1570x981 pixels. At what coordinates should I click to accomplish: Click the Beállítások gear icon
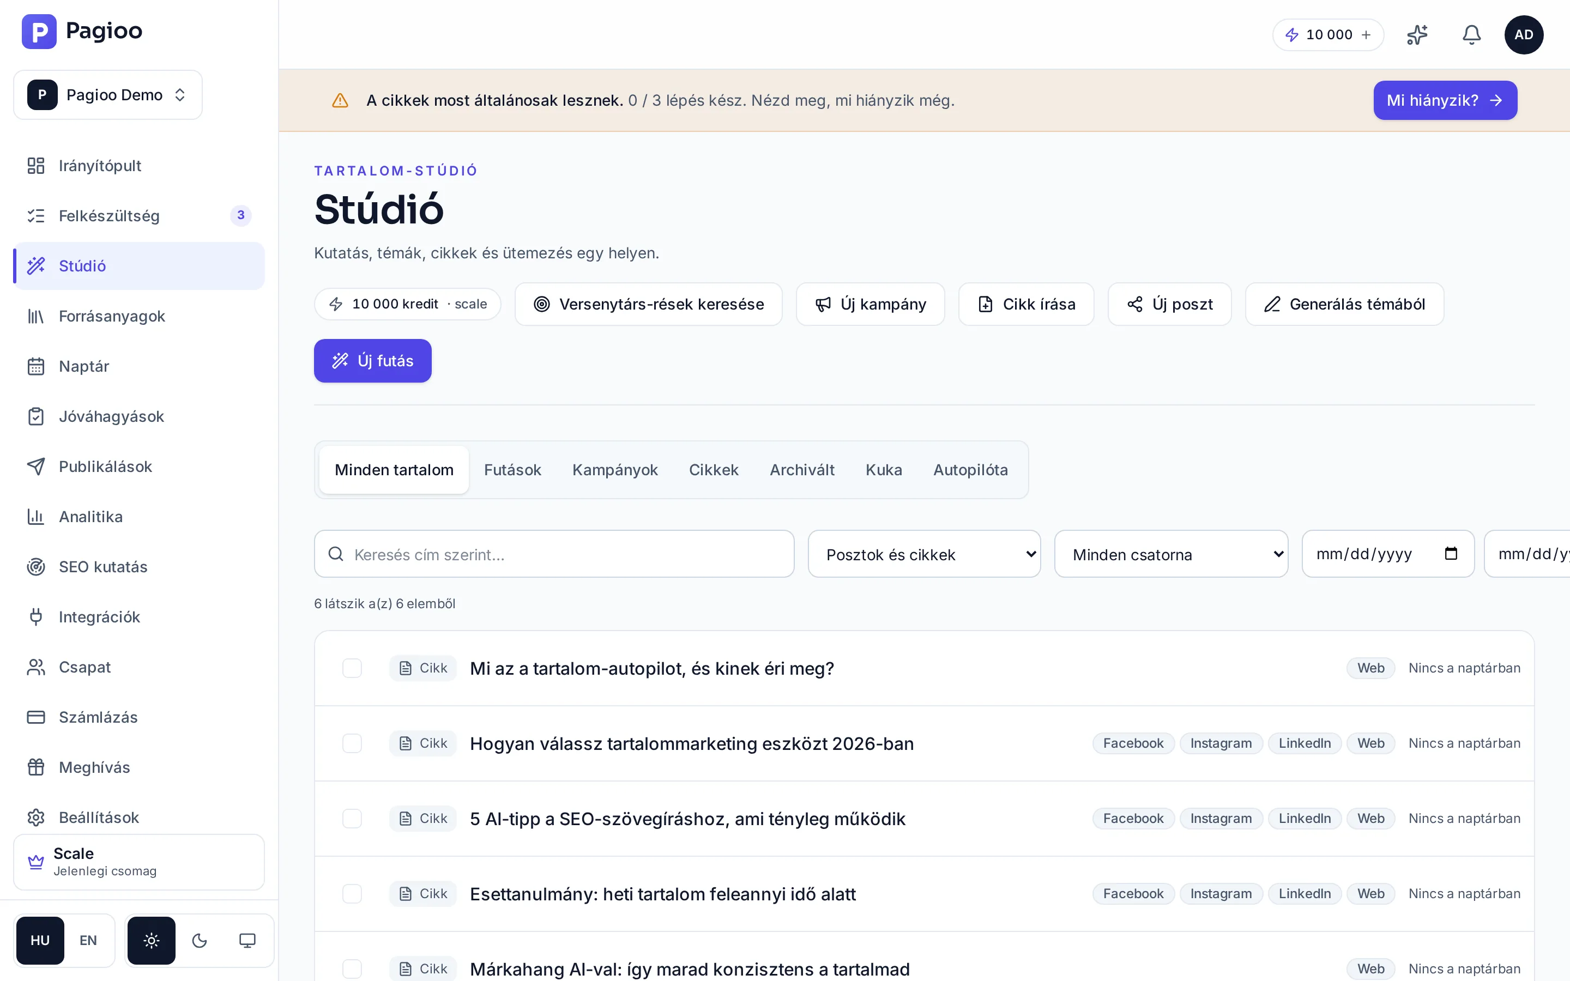point(35,818)
